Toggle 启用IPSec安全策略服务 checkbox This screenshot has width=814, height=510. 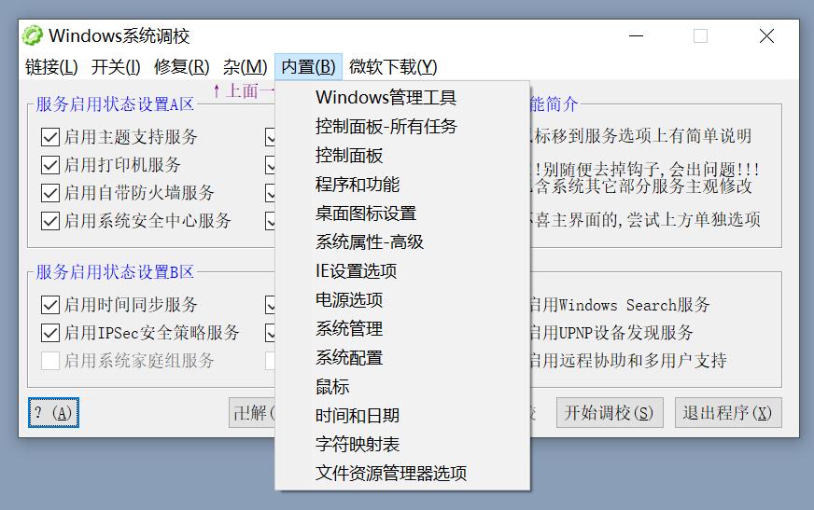50,333
